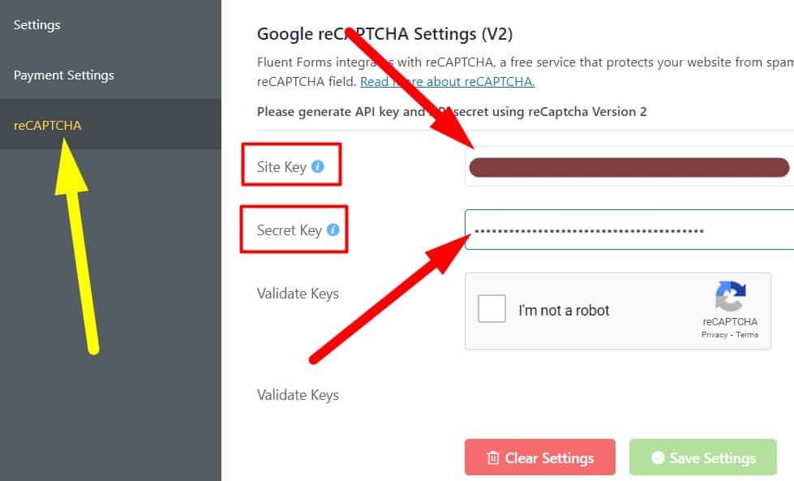
Task: Click the checkmark icon on Save Settings
Action: coord(658,458)
